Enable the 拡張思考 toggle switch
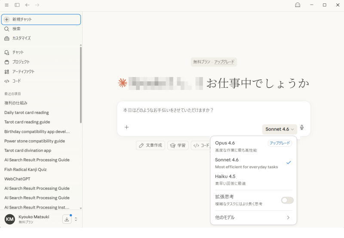This screenshot has width=344, height=238. 287,200
